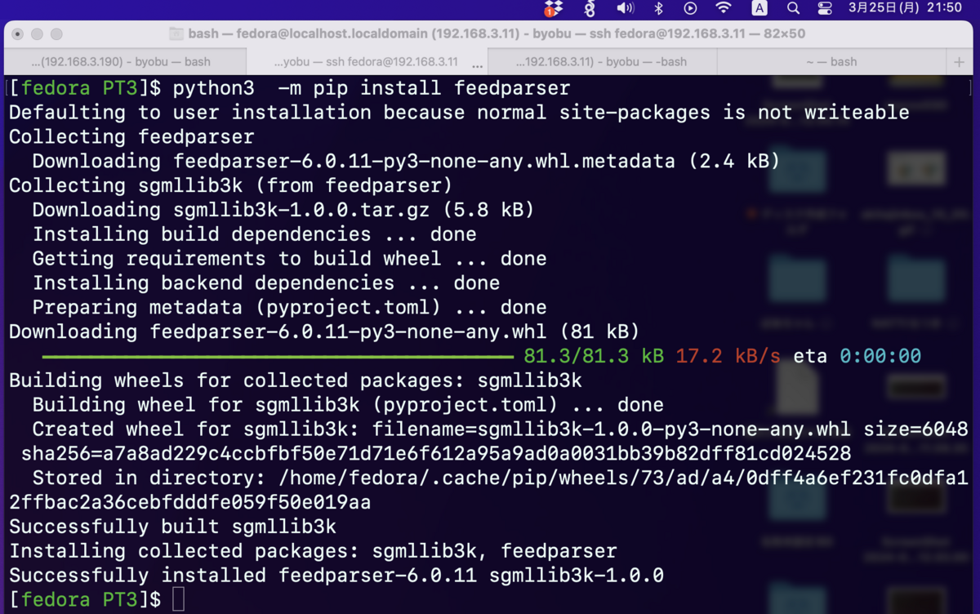Open the Bluetooth menu bar icon
The image size is (980, 614).
click(658, 8)
